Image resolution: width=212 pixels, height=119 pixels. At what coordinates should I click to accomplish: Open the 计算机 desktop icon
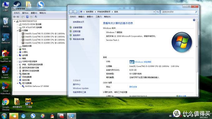[x=6, y=6]
